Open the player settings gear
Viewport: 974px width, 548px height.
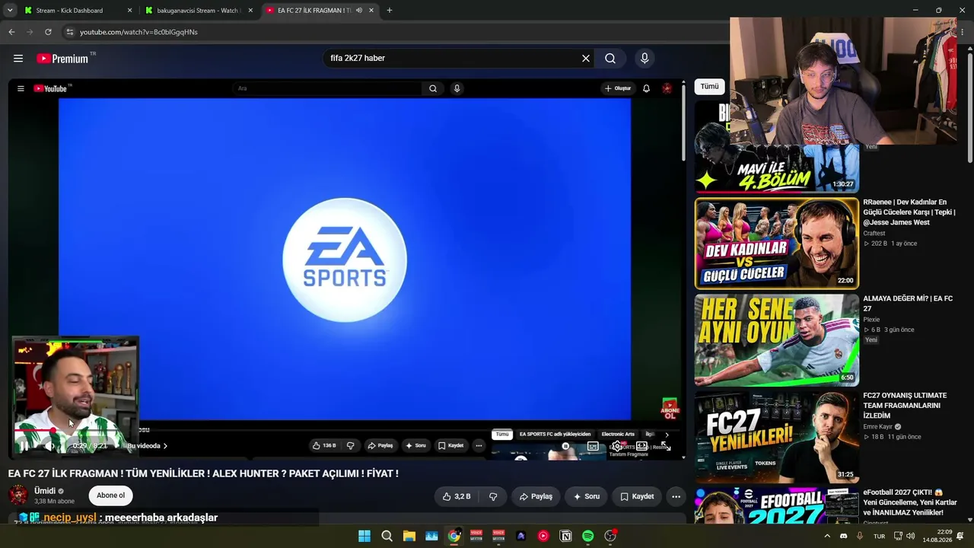[617, 446]
